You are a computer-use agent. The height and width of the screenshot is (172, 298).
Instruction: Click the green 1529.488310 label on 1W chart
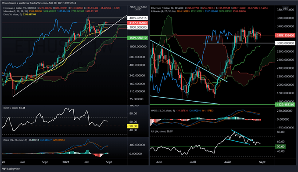click(x=138, y=38)
